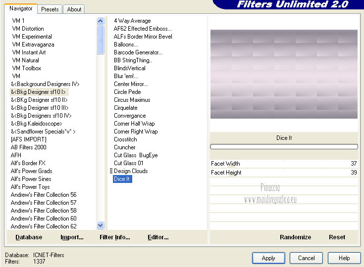
Task: Adjust the Facet Width slider
Action: pyautogui.click(x=284, y=164)
